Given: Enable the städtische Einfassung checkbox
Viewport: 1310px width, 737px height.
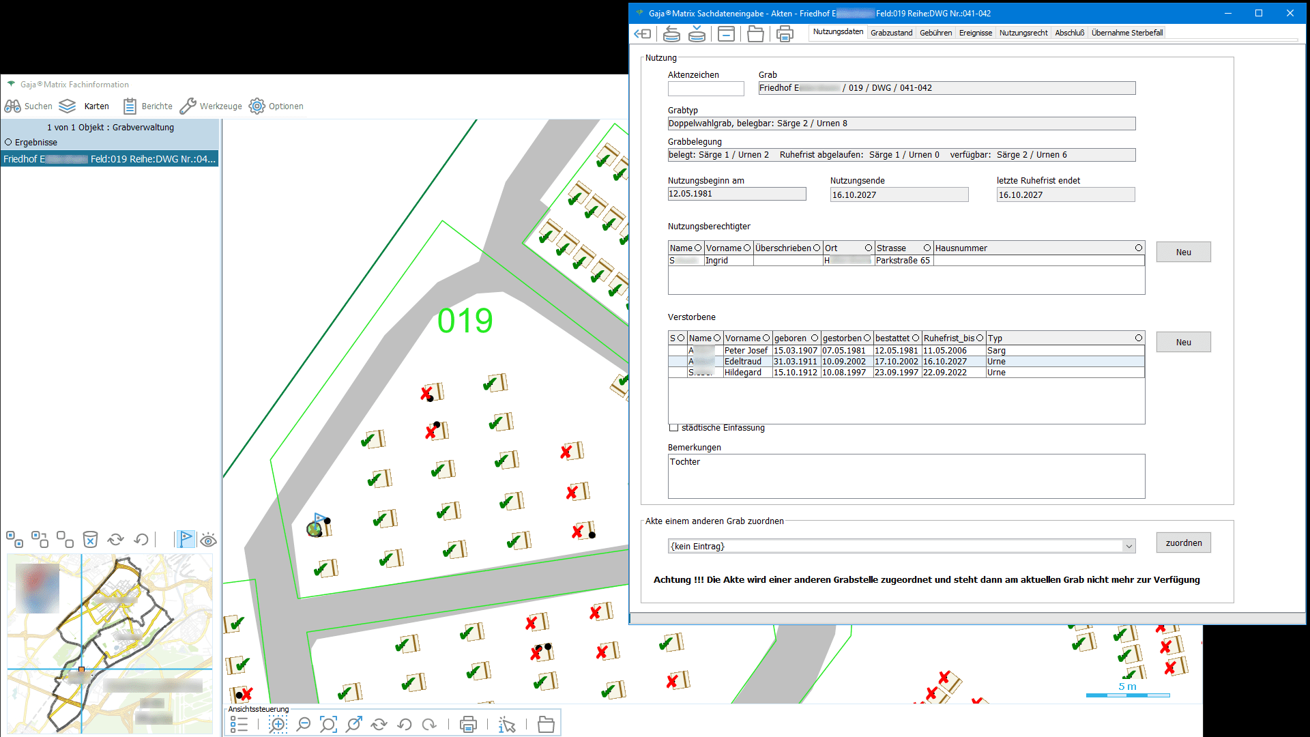Looking at the screenshot, I should coord(674,428).
